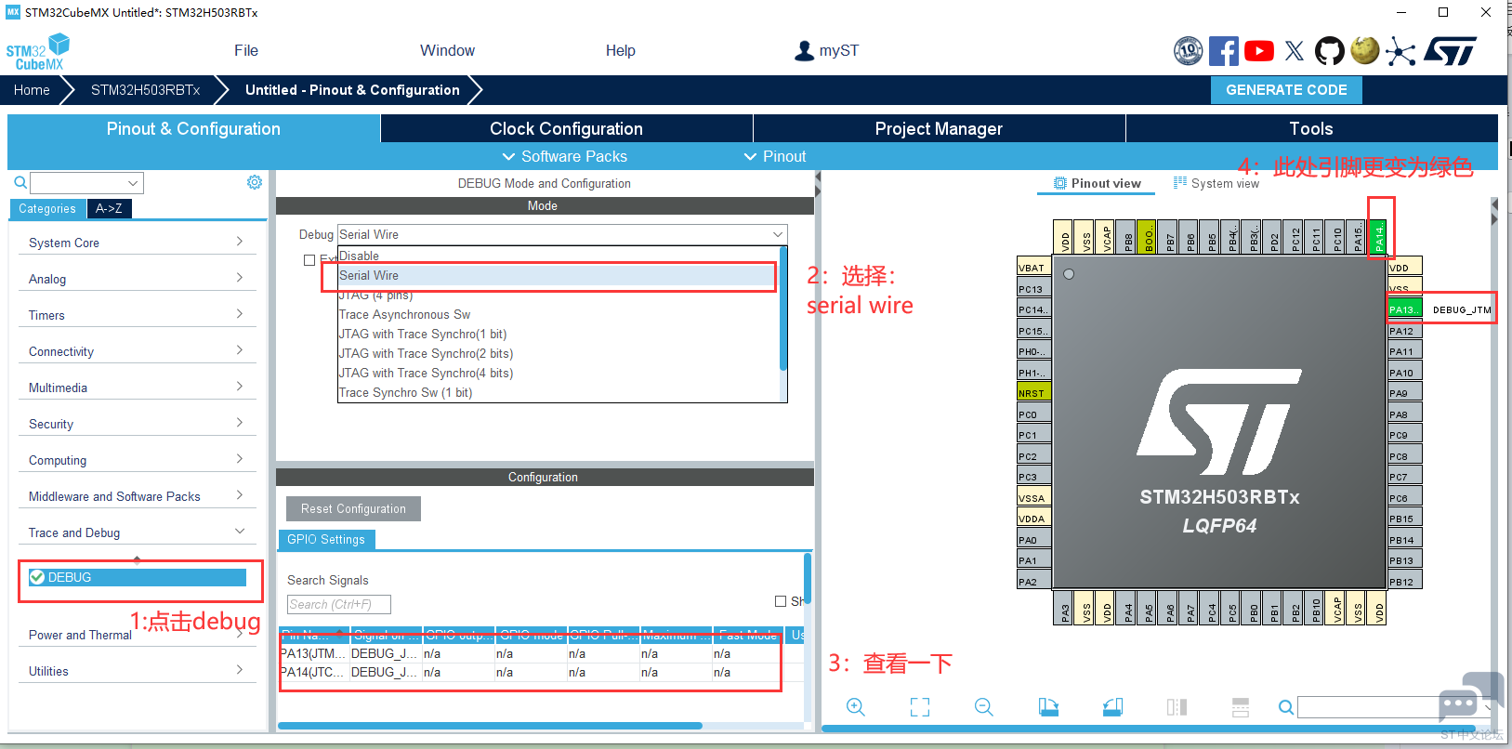Screen dimensions: 1512x749
Task: Click the ST logo icon at top right
Action: coord(1451,51)
